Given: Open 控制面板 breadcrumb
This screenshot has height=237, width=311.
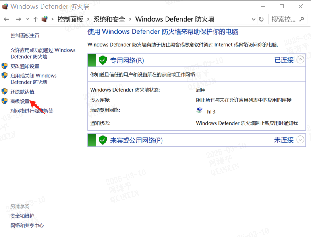Looking at the screenshot, I should pyautogui.click(x=70, y=19).
